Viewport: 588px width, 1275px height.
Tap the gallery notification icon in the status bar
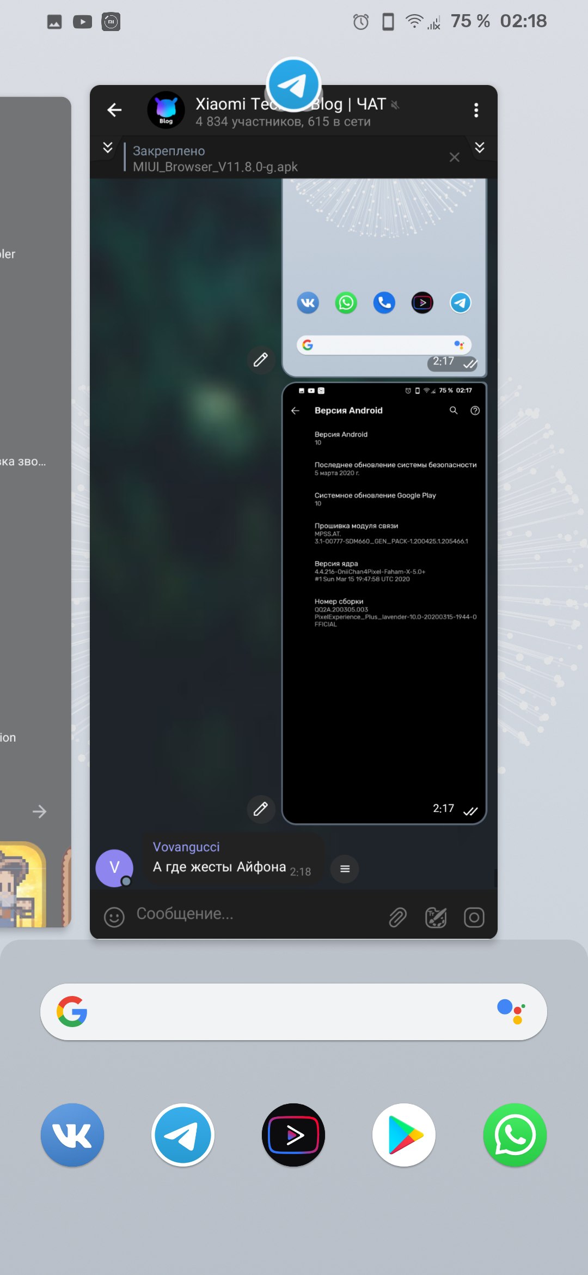pyautogui.click(x=54, y=22)
